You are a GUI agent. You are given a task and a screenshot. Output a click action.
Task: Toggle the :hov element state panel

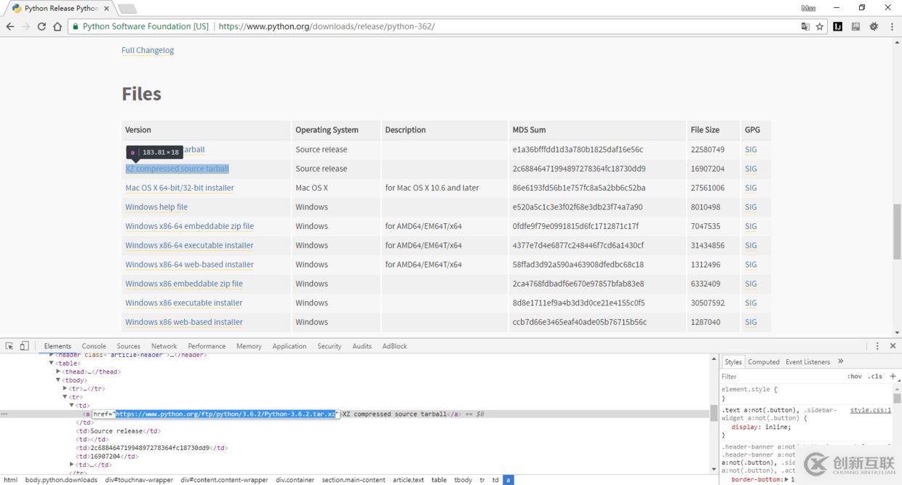click(854, 377)
